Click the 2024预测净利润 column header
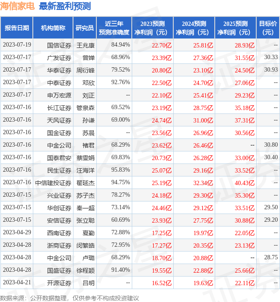Image resolution: width=280 pixels, height=302 pixels. (194, 28)
